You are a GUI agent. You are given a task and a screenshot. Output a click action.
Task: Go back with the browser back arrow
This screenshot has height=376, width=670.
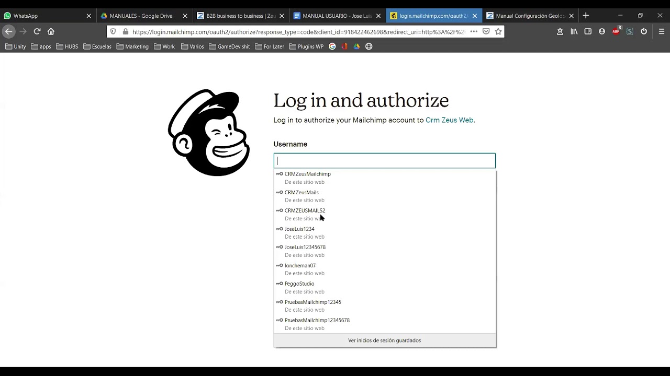click(x=8, y=31)
